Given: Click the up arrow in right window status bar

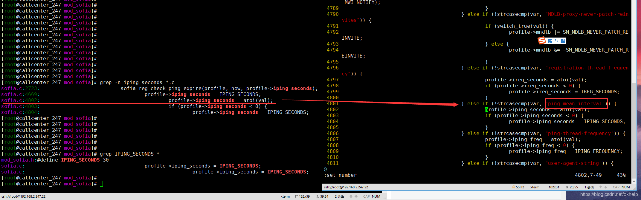Looking at the screenshot, I should [x=601, y=187].
